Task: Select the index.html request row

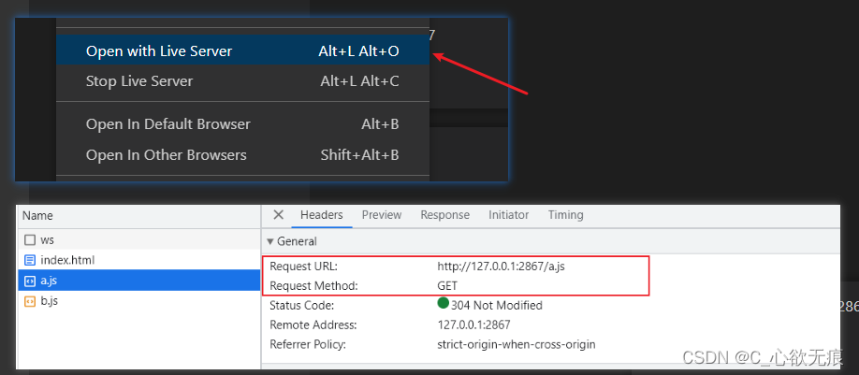Action: (x=138, y=260)
